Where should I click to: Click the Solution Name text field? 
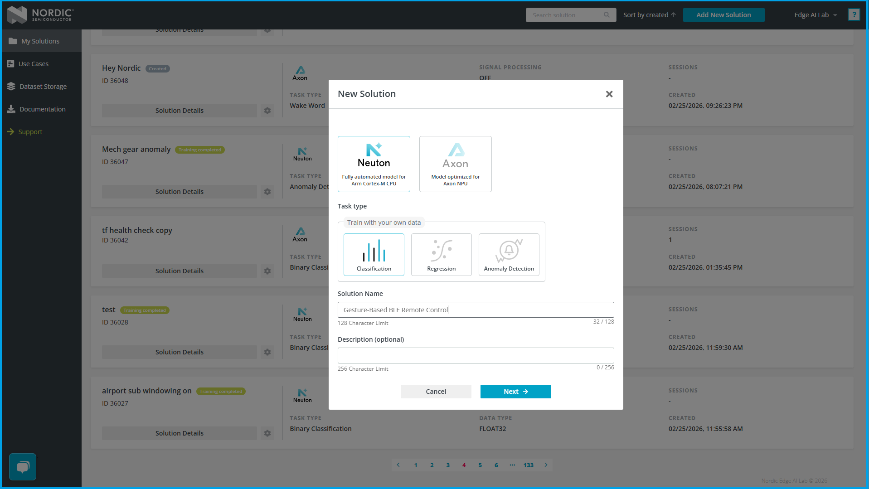pos(476,310)
